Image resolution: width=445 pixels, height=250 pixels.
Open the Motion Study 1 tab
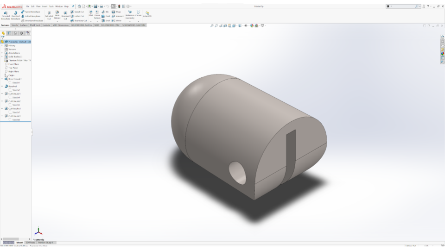coord(46,242)
